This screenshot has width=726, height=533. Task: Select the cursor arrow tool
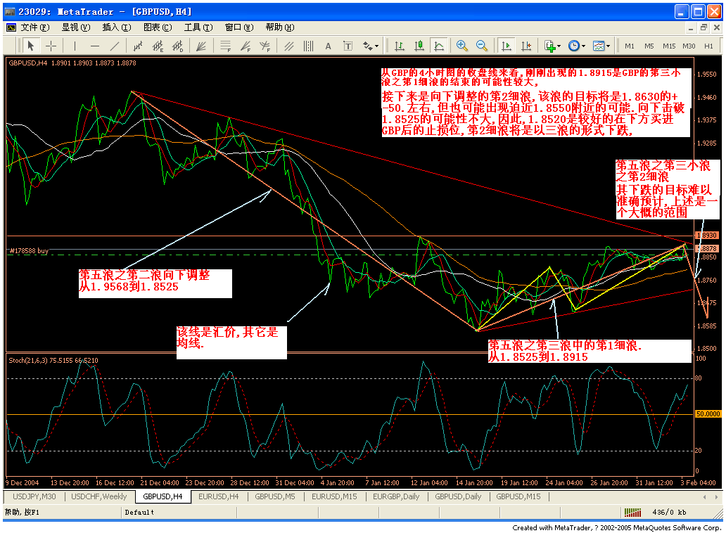coord(31,46)
